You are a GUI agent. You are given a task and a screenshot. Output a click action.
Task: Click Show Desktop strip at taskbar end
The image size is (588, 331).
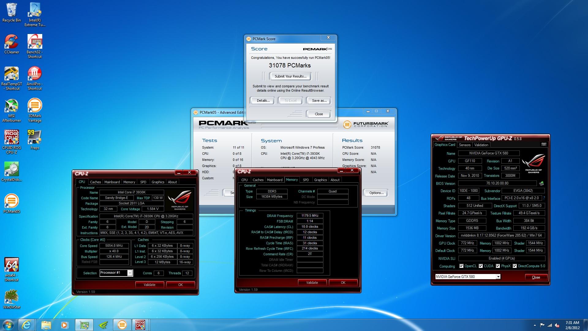point(586,325)
